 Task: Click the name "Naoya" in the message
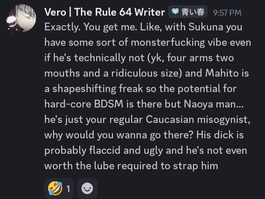210,104
